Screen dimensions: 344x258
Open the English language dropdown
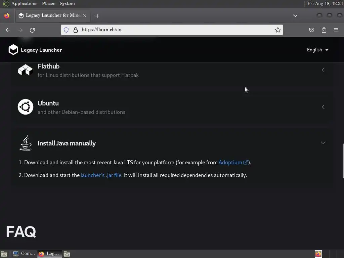click(x=317, y=50)
